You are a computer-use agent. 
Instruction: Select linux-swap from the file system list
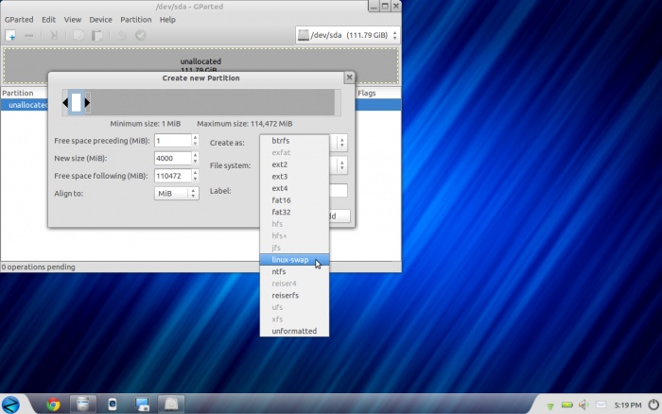tap(290, 260)
